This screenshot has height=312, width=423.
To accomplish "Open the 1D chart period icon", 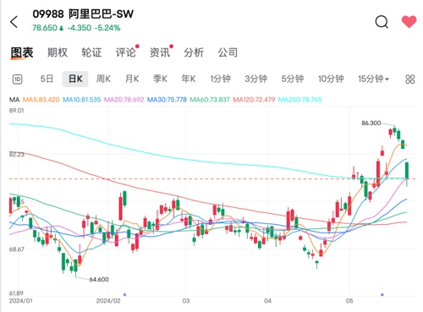I will tap(17, 79).
